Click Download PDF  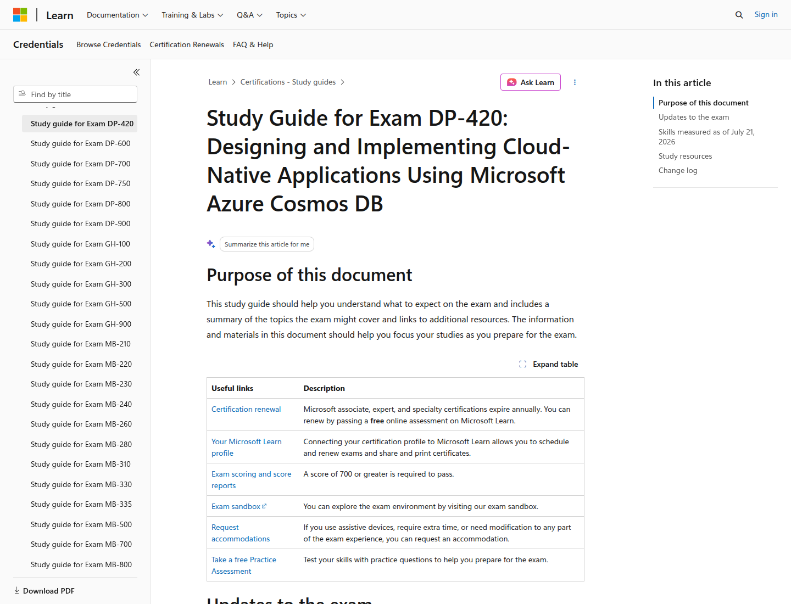44,591
